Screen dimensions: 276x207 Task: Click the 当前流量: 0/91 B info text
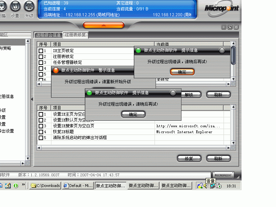tap(132, 9)
